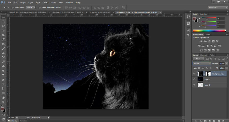Select the Horizontal Type tool
The width and height of the screenshot is (229, 122).
click(3, 84)
